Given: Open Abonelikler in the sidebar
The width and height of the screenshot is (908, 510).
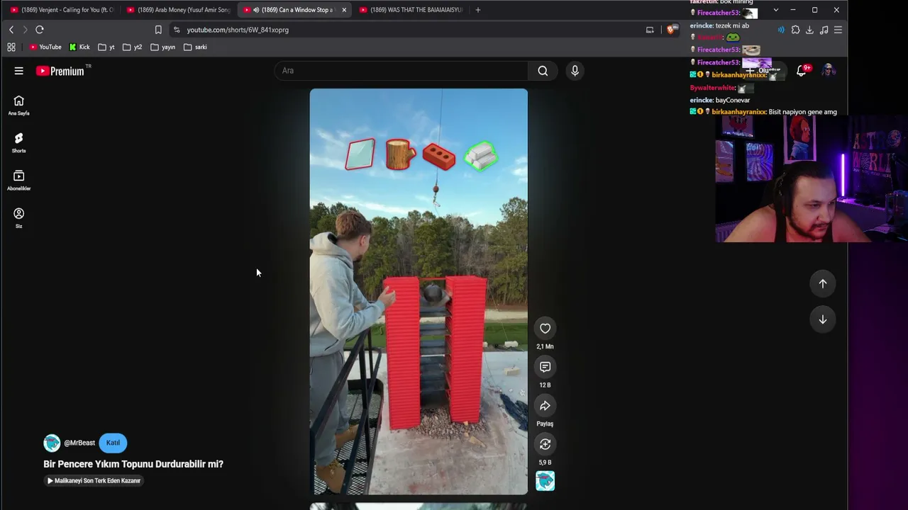Looking at the screenshot, I should point(19,181).
